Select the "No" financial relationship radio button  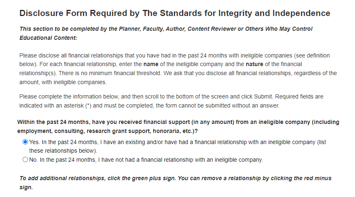[x=25, y=160]
